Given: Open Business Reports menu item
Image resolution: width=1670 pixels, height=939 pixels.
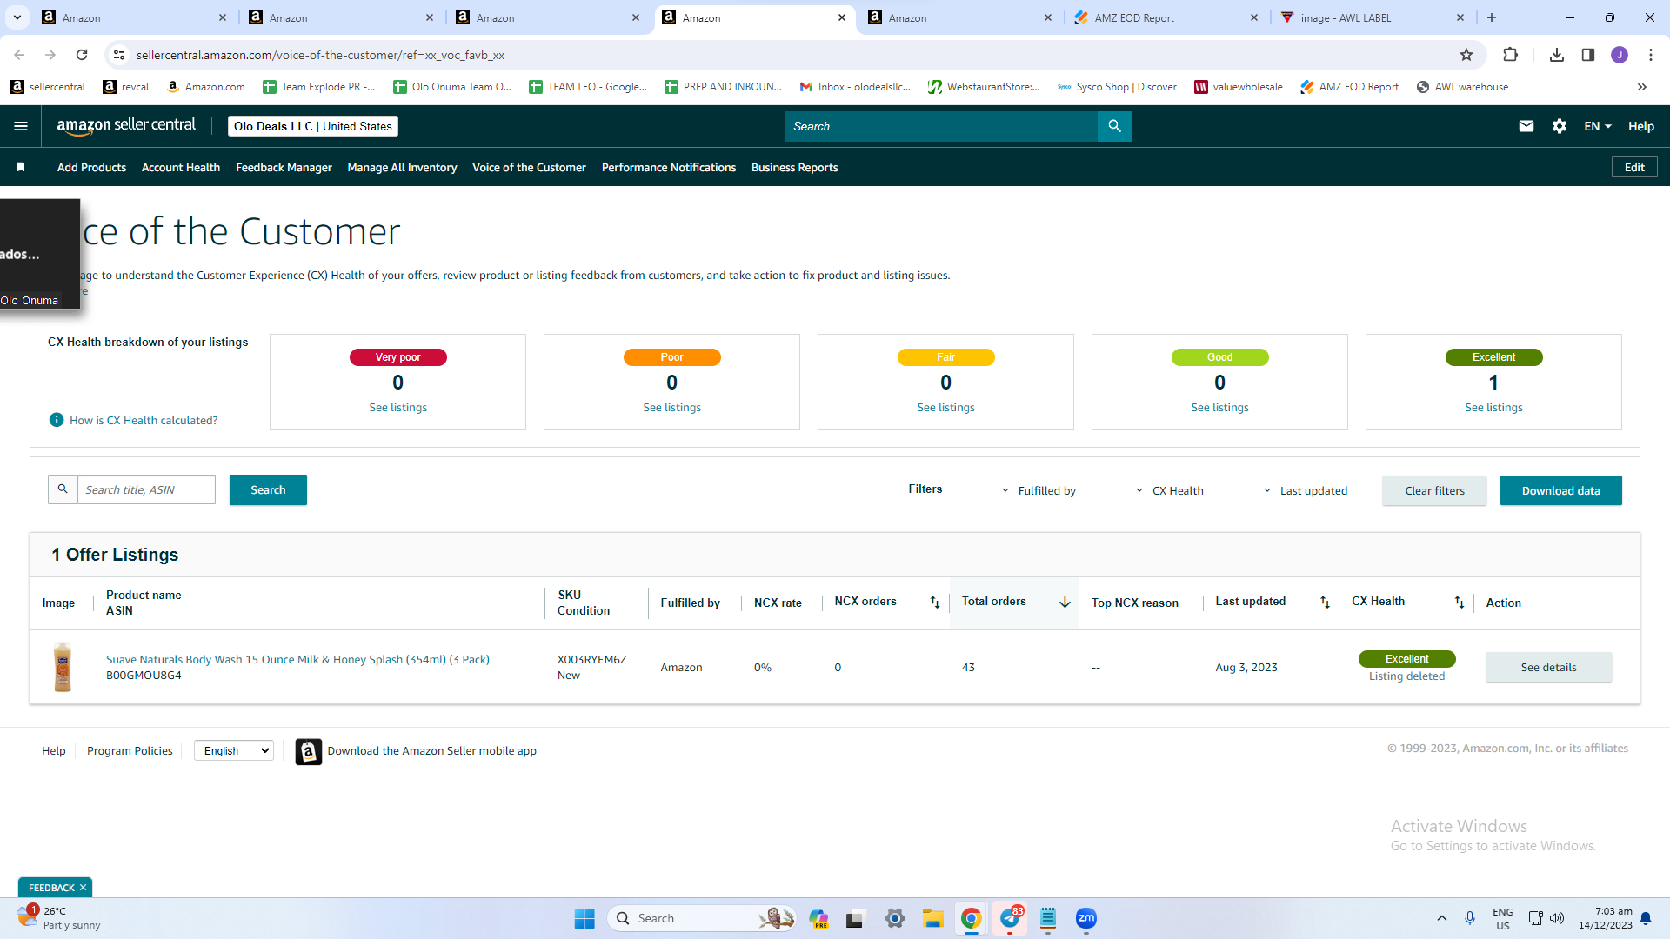Looking at the screenshot, I should tap(795, 167).
